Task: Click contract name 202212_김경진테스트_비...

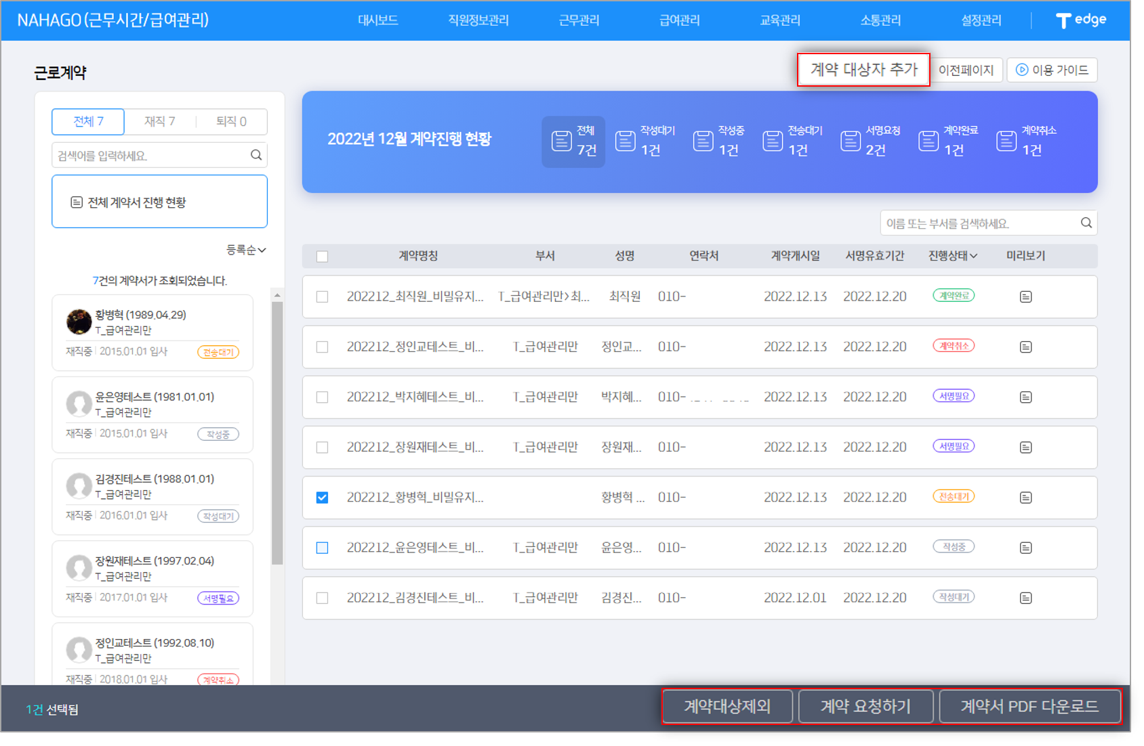Action: 415,598
